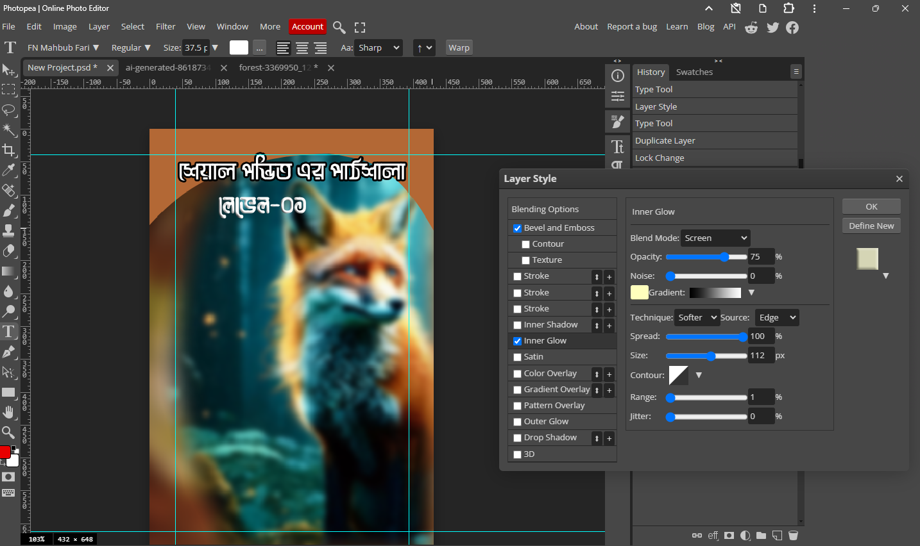Select the Magic Wand tool
This screenshot has width=920, height=546.
8,130
